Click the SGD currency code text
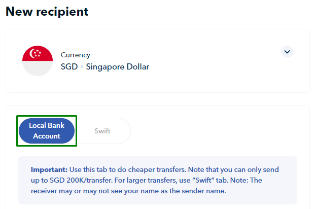Screen dimensions: 313x209 (x=69, y=66)
